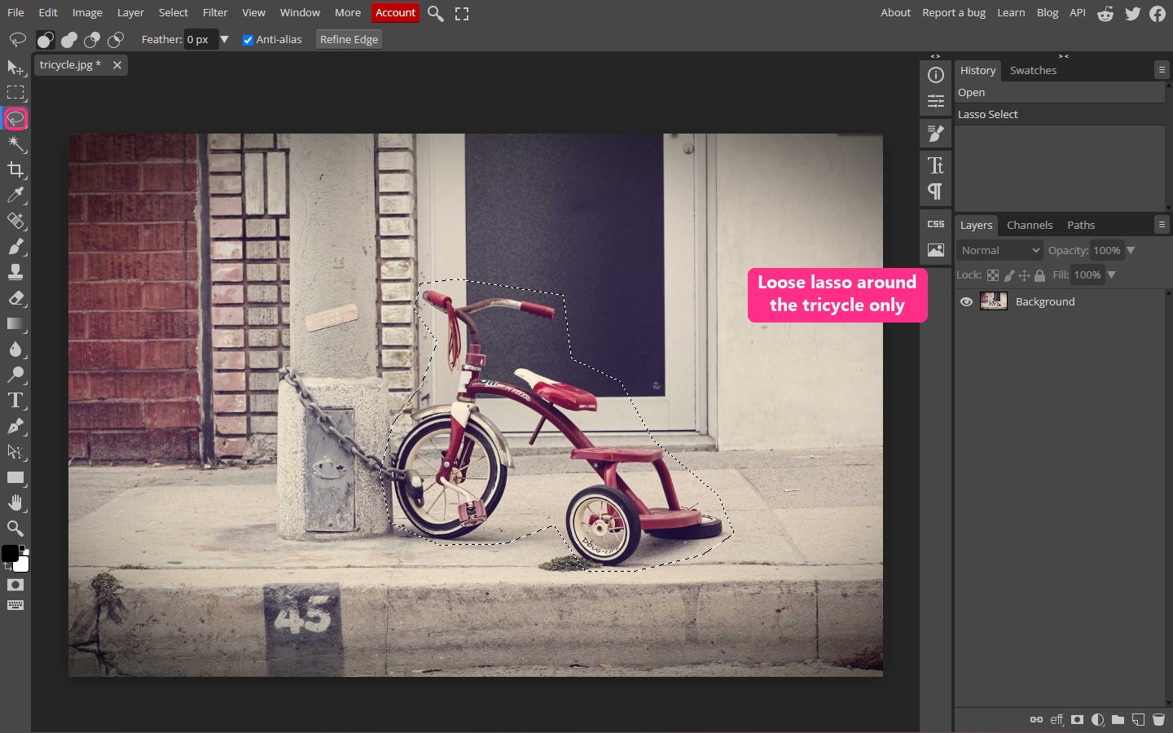Select the Crop tool
This screenshot has width=1173, height=733.
click(x=15, y=169)
